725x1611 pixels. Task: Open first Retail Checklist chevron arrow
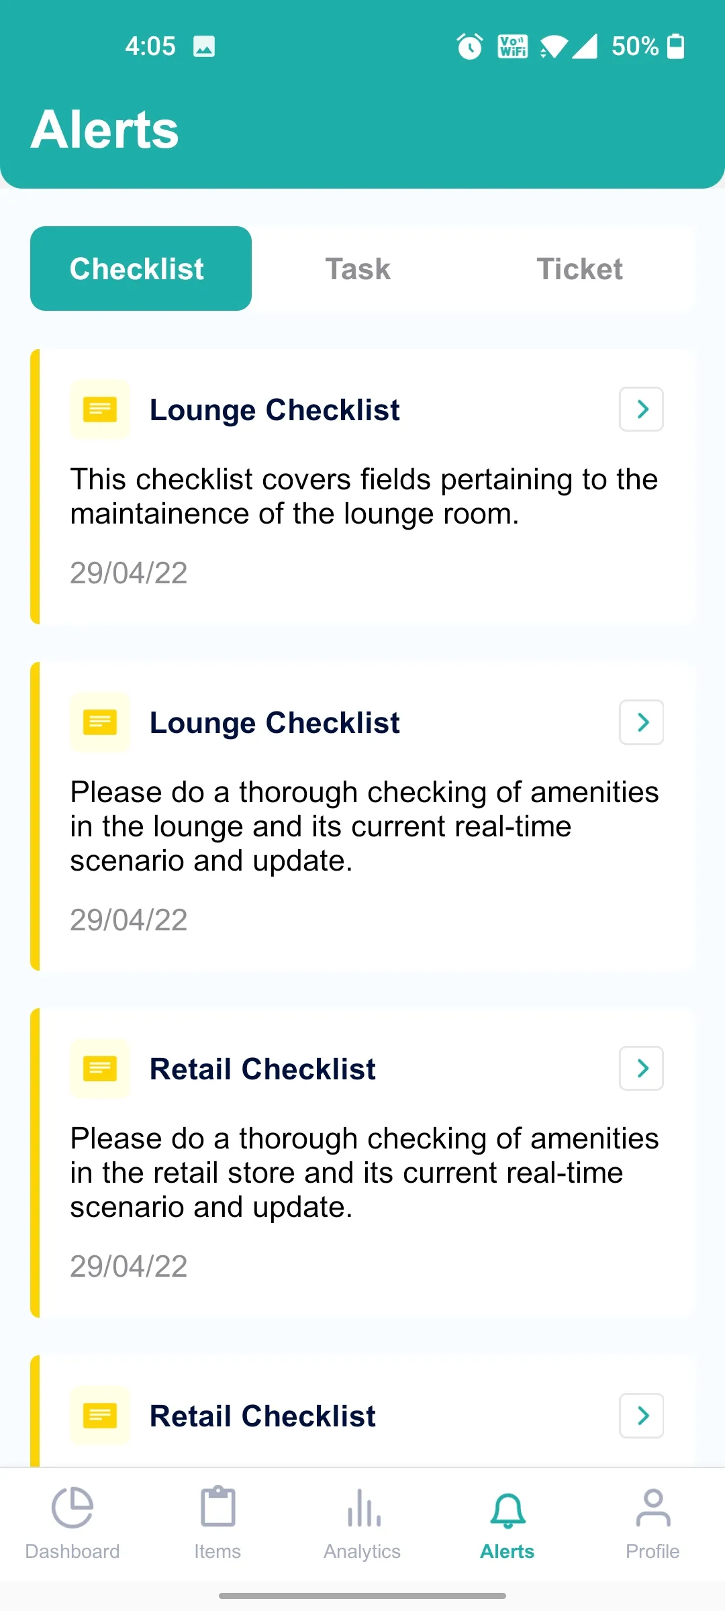[x=642, y=1069]
